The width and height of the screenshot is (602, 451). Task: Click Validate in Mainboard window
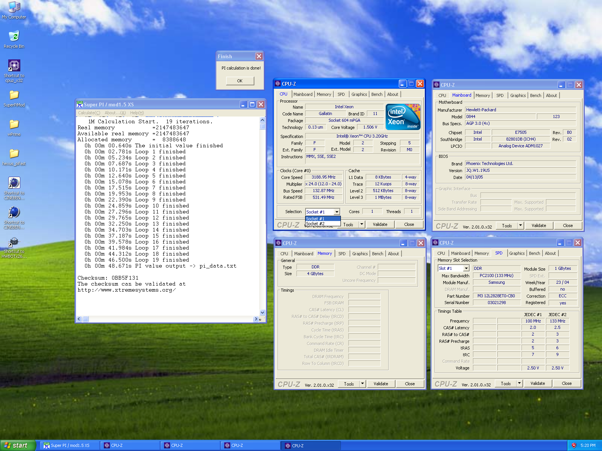coord(539,225)
